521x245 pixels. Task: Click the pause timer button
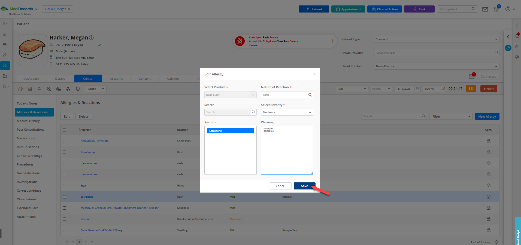click(471, 89)
